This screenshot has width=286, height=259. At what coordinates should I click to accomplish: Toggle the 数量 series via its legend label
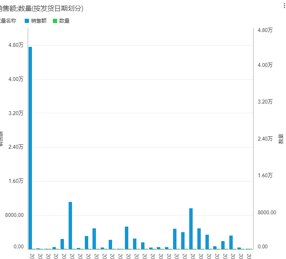coord(64,21)
